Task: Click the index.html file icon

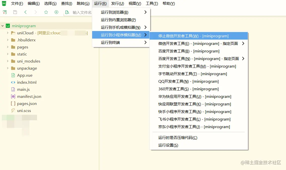Action: [x=13, y=82]
